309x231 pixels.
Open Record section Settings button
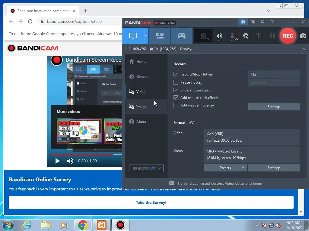click(274, 107)
